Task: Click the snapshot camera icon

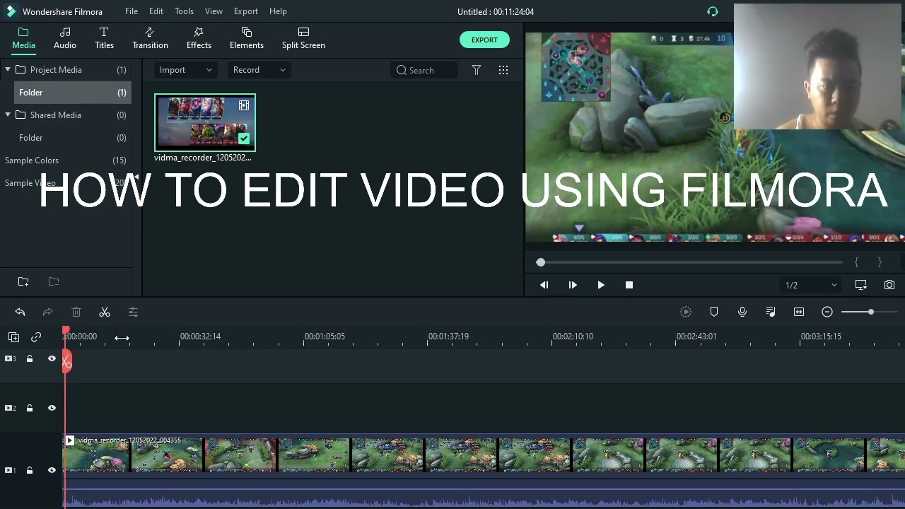Action: tap(889, 285)
